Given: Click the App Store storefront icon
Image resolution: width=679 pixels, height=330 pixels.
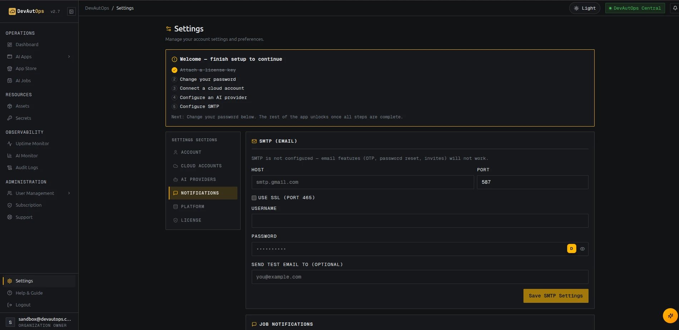Looking at the screenshot, I should click(x=10, y=69).
